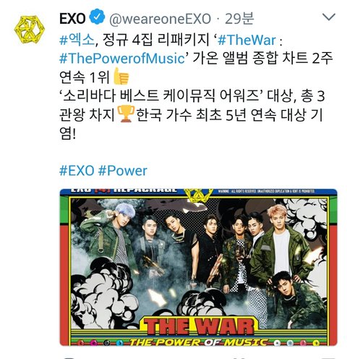Click the thumbs-up emoji after 1위
Screen dimensions: 347x359
click(x=121, y=76)
